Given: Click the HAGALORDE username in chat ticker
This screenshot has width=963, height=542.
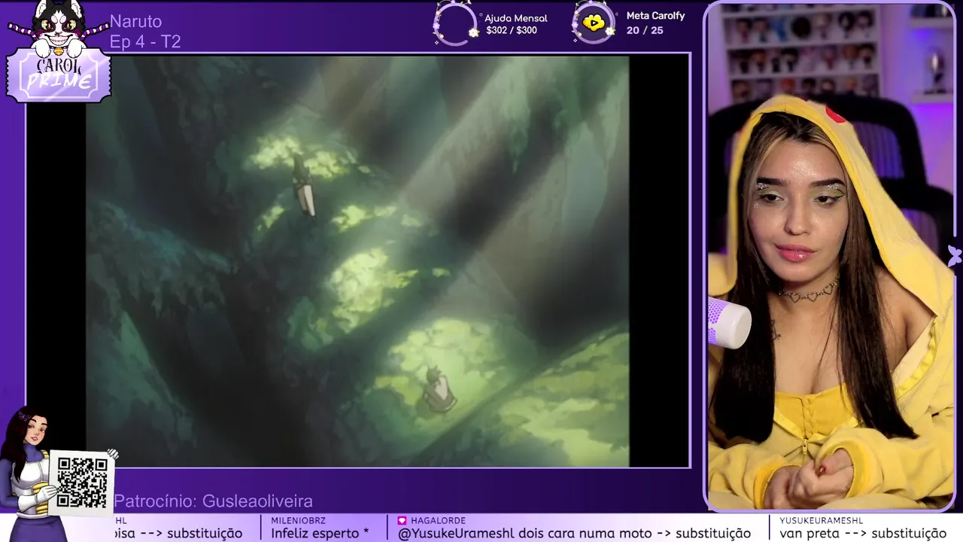Looking at the screenshot, I should pos(438,520).
